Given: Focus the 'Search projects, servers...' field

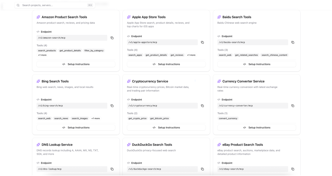Looking at the screenshot, I should click(54, 5).
